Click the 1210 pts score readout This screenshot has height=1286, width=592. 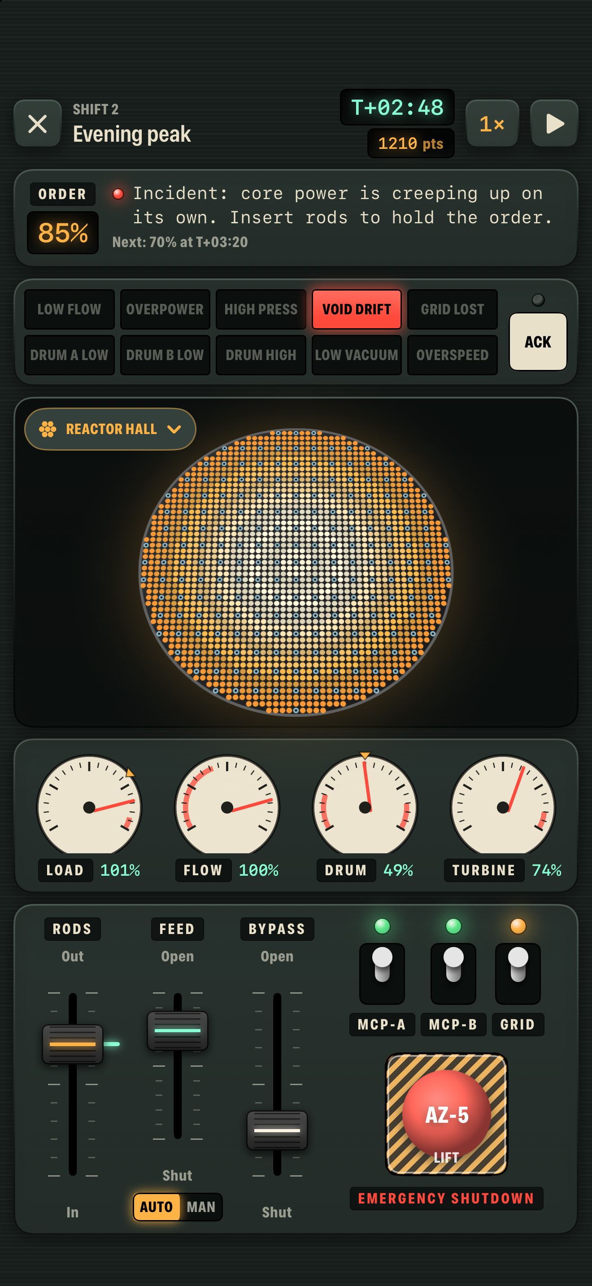click(x=411, y=143)
